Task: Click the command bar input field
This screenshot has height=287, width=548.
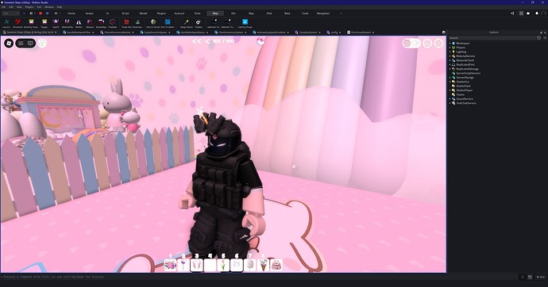Action: click(x=259, y=277)
